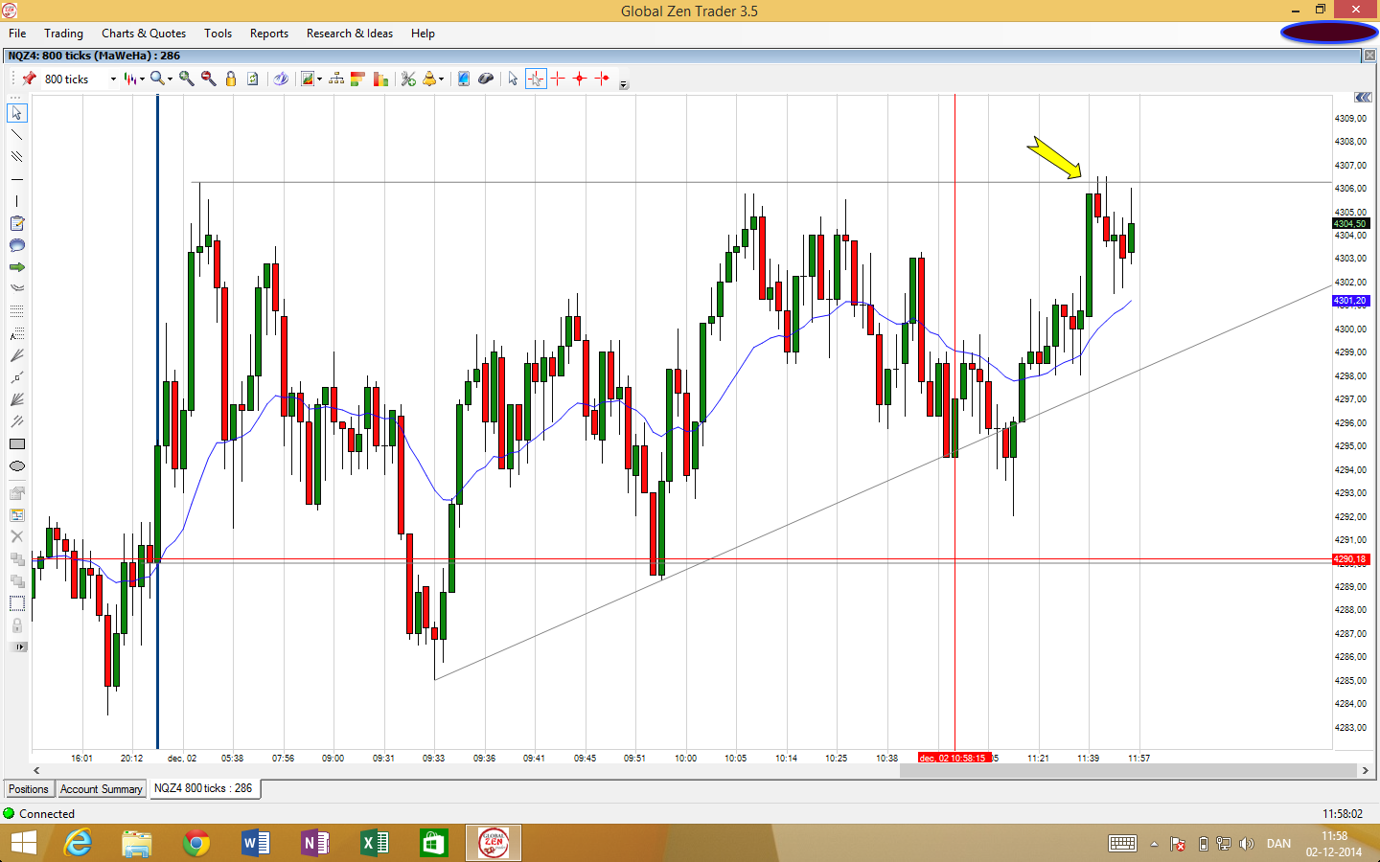This screenshot has height=862, width=1380.
Task: Select the red crosshair with right dot
Action: pos(602,79)
